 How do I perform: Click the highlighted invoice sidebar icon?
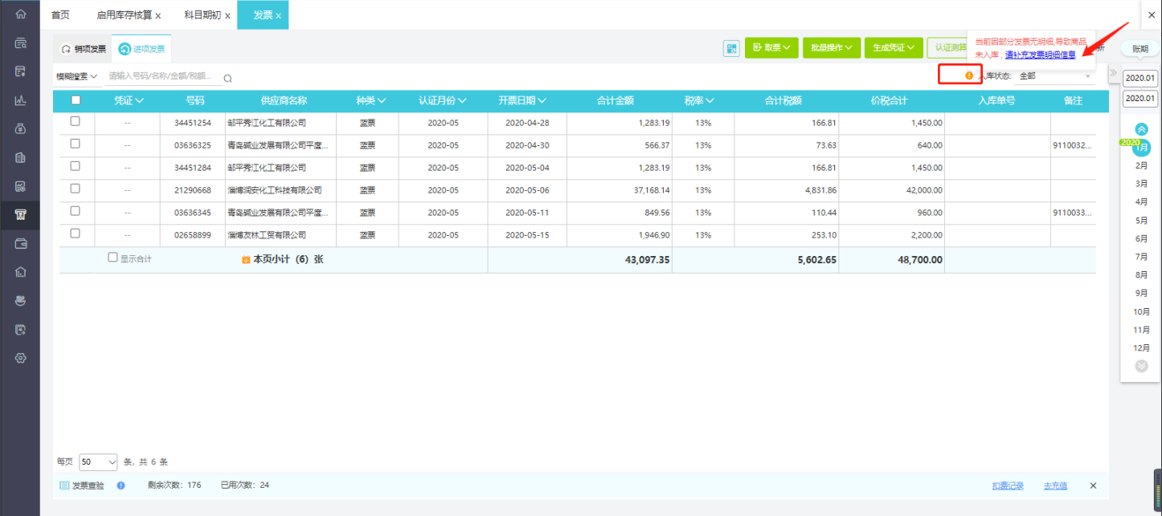[x=21, y=214]
